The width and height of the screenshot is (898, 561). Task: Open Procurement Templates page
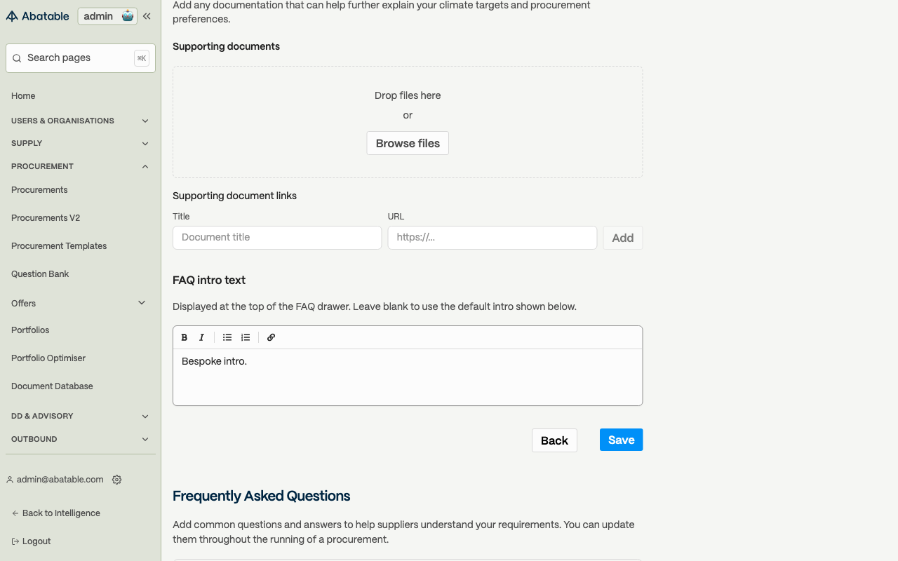(59, 246)
